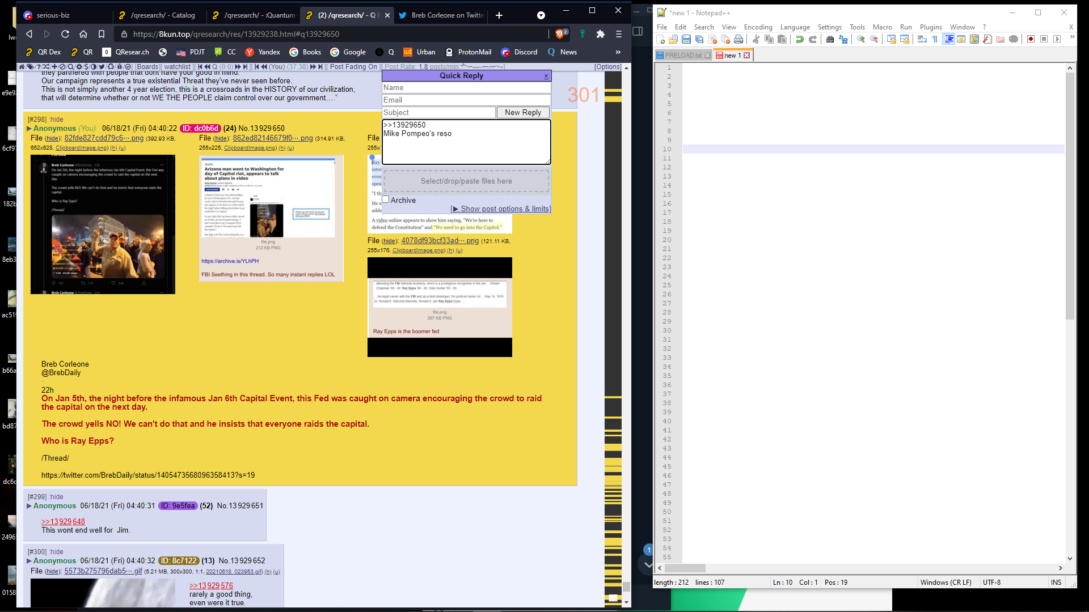1089x612 pixels.
Task: Click the New file icon in Notepad++ toolbar
Action: click(660, 39)
